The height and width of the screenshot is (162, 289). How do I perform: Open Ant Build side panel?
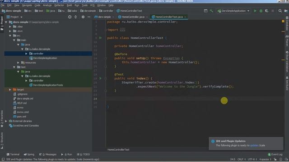287,83
